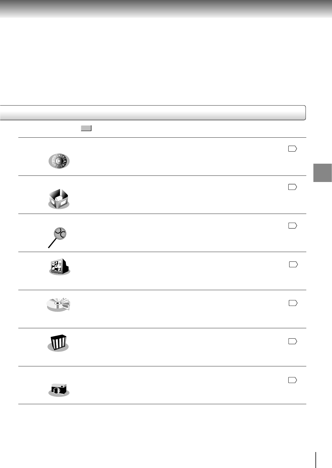Select the gray square tab on the right edge
The image size is (332, 468).
(x=323, y=173)
